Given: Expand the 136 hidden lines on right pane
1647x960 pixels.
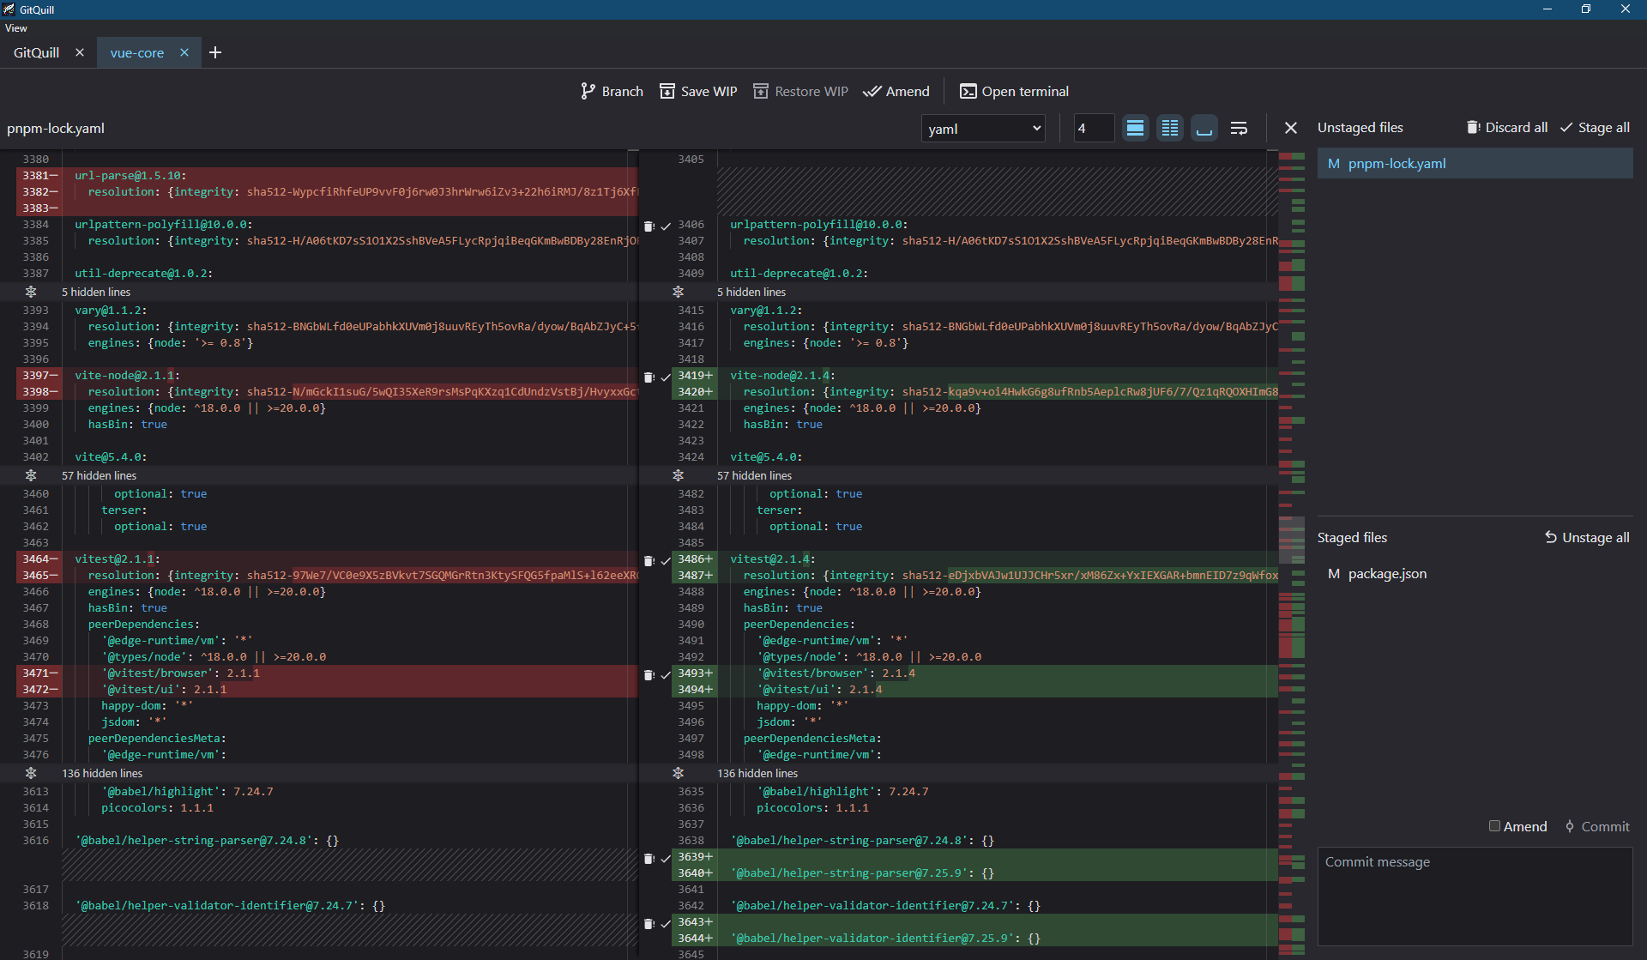Looking at the screenshot, I should (x=678, y=773).
